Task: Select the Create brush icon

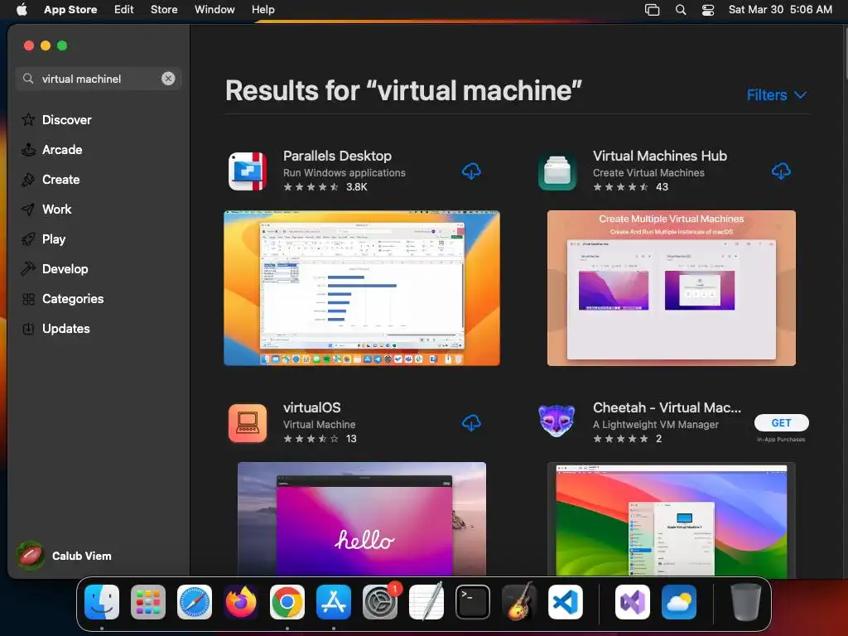Action: pyautogui.click(x=28, y=180)
